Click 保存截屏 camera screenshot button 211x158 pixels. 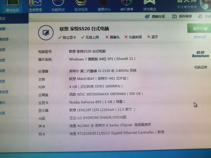point(174,16)
